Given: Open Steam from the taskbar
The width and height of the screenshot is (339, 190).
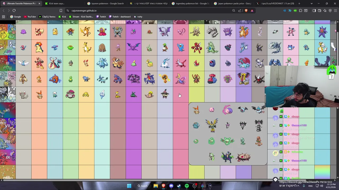Looking at the screenshot, I should [179, 186].
